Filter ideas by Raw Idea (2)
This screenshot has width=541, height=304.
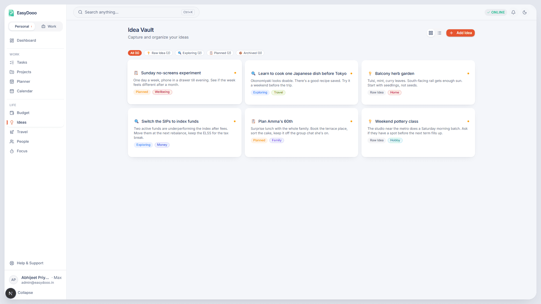click(x=158, y=53)
